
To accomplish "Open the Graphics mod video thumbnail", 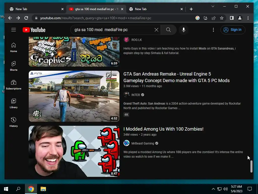I will [74, 52].
